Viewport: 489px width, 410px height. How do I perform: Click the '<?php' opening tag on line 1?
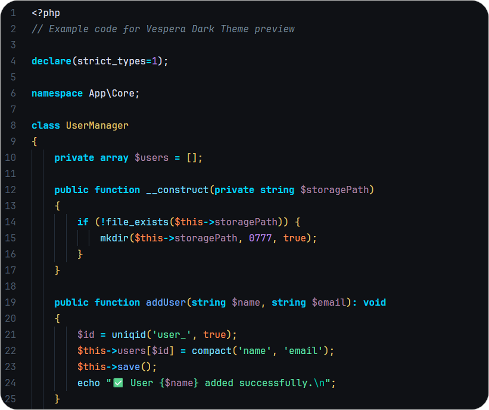point(46,13)
